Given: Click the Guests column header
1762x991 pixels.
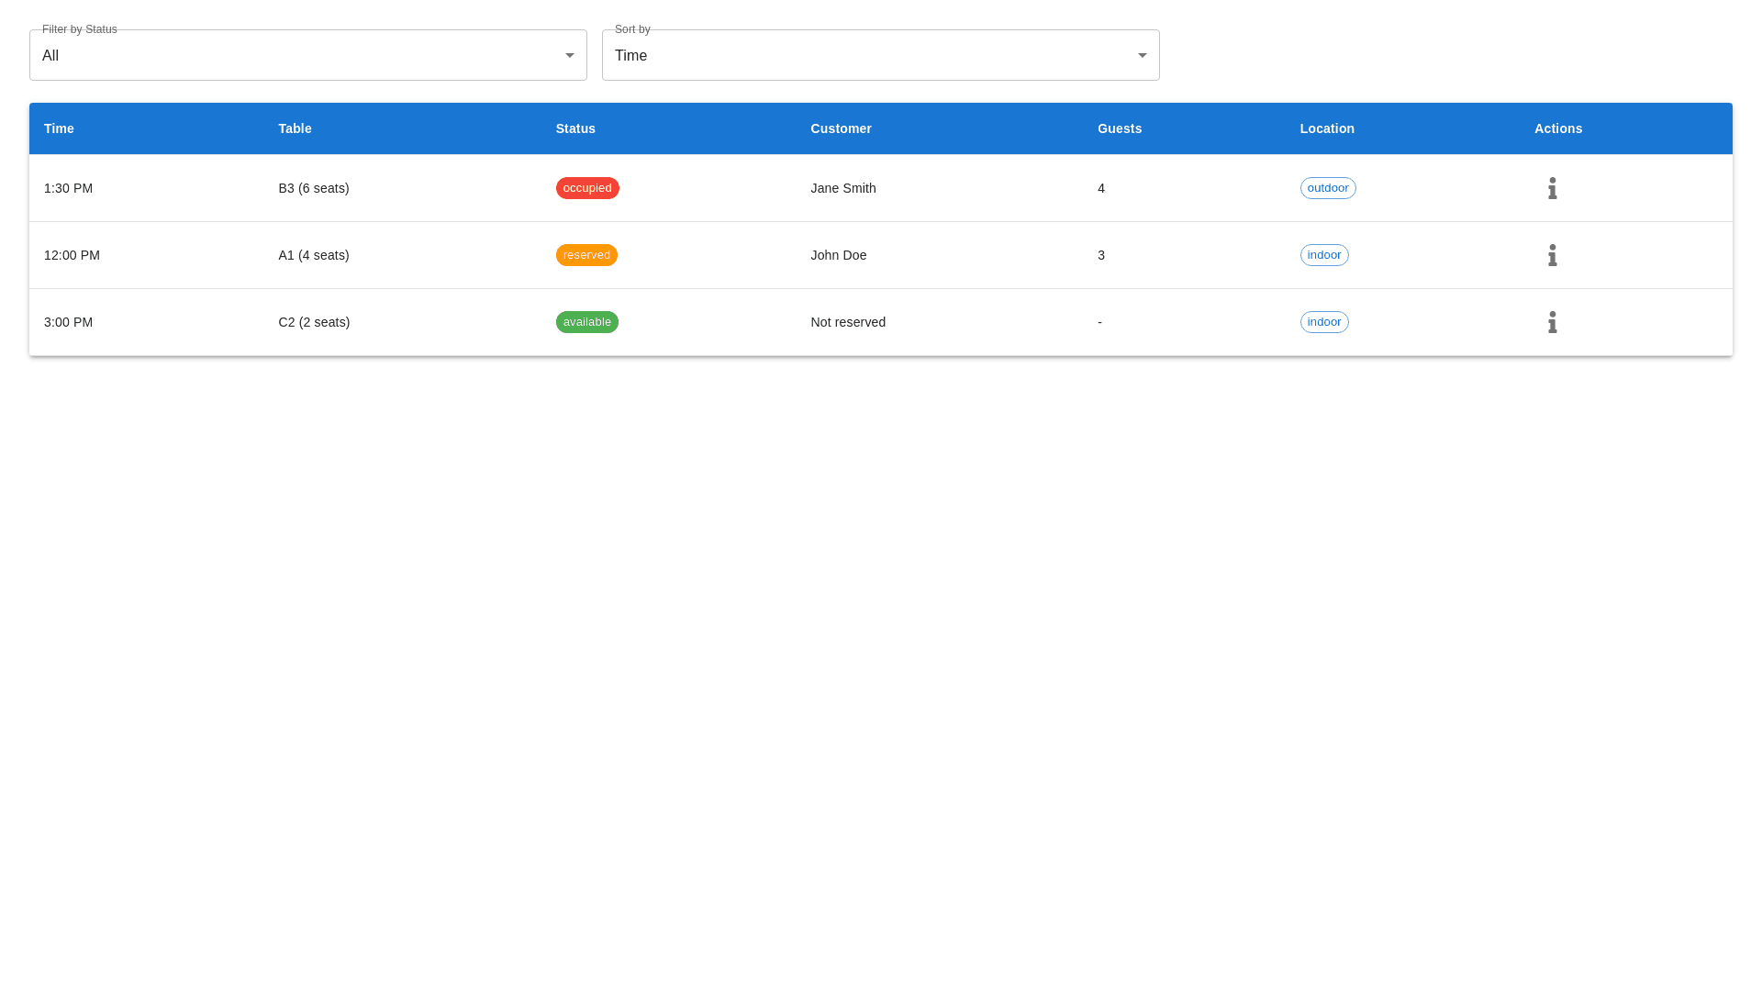Looking at the screenshot, I should [1119, 128].
